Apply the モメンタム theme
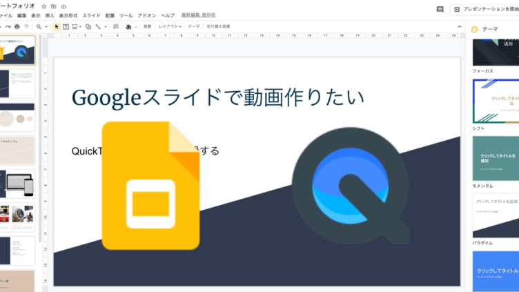519x292 pixels. click(x=496, y=158)
